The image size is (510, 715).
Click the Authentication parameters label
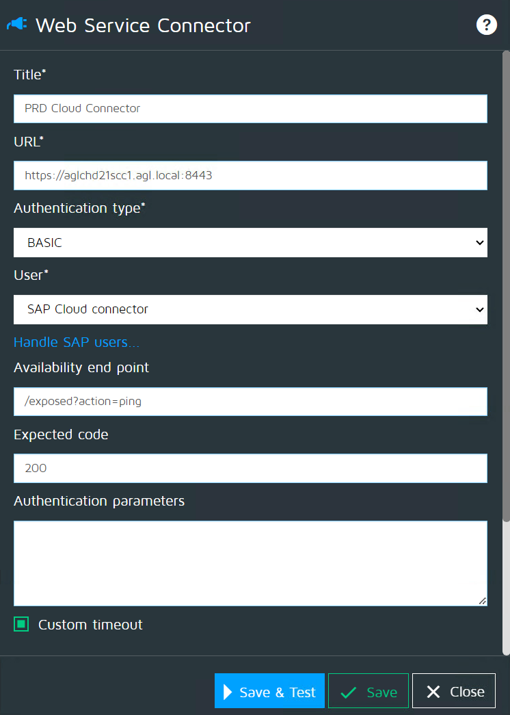coord(99,501)
